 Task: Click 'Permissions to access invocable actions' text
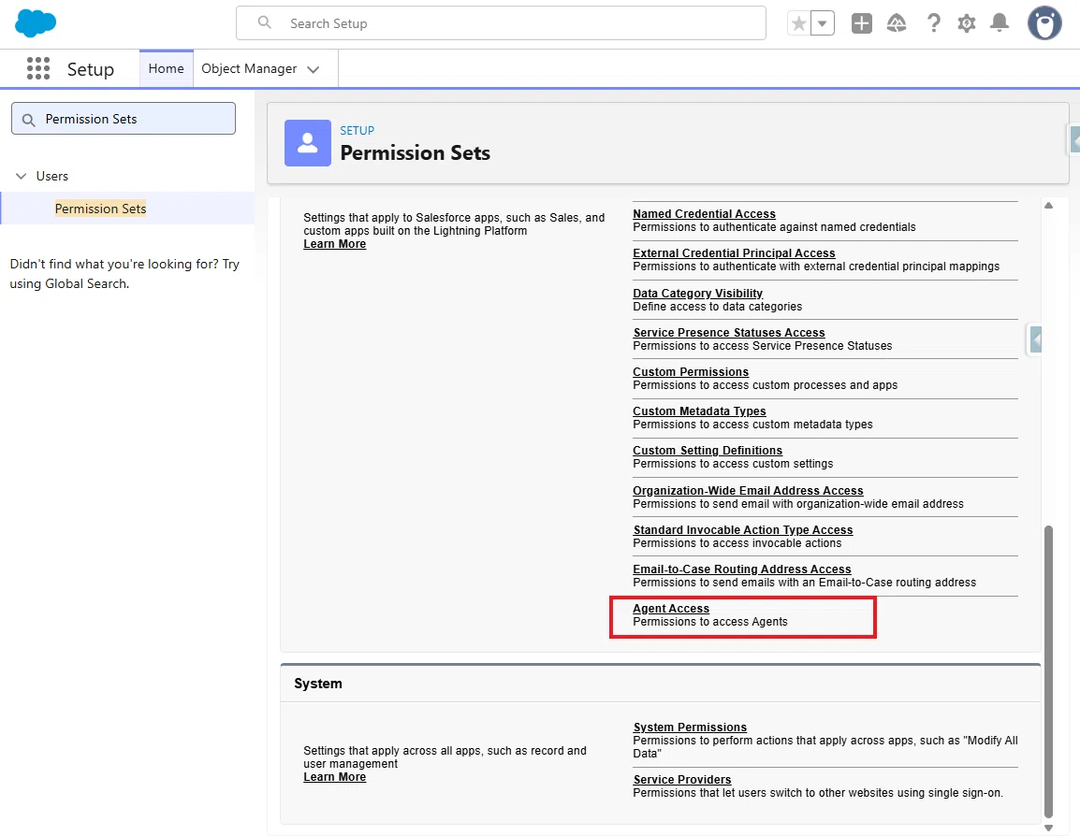[737, 543]
